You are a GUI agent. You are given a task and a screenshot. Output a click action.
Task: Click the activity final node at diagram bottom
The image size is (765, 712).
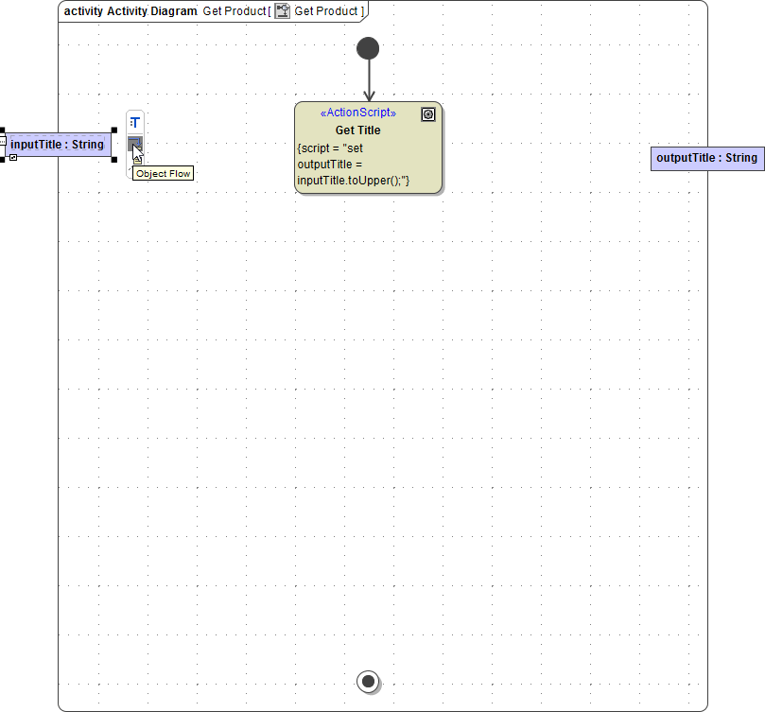point(368,682)
